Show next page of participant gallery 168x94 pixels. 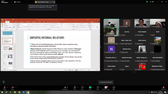point(134,72)
